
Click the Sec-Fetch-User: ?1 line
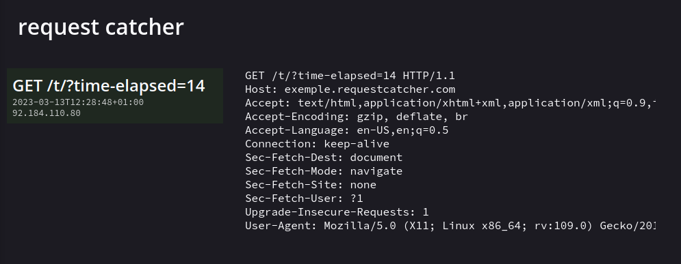click(x=304, y=199)
